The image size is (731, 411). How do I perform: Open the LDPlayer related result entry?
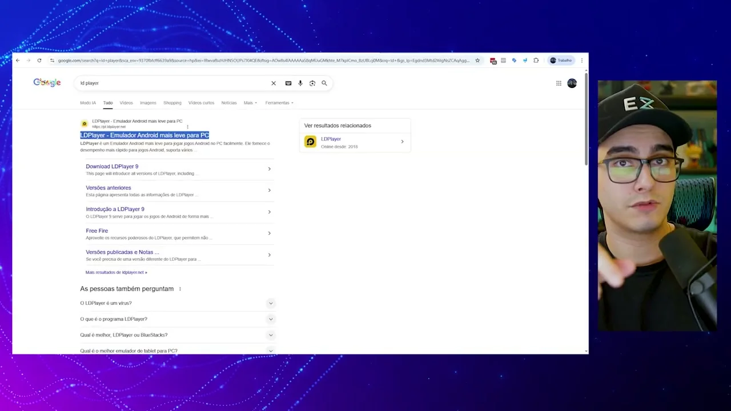coord(355,142)
